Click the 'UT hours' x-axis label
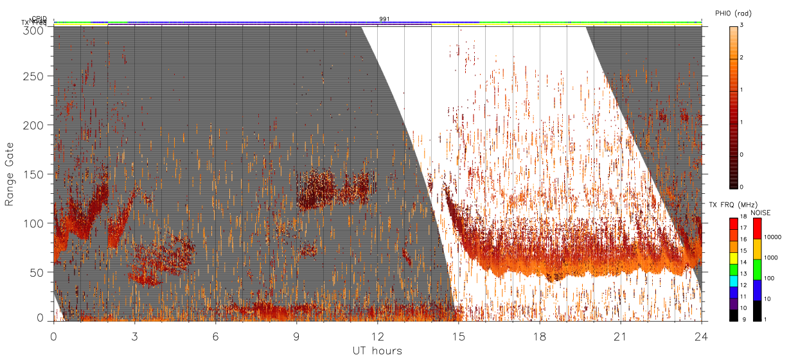Viewport: 789px width, 364px height. pyautogui.click(x=377, y=351)
